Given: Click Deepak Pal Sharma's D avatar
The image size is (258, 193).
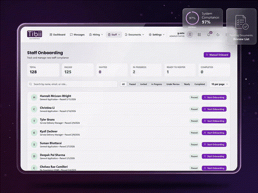Looking at the screenshot, I should [34, 157].
